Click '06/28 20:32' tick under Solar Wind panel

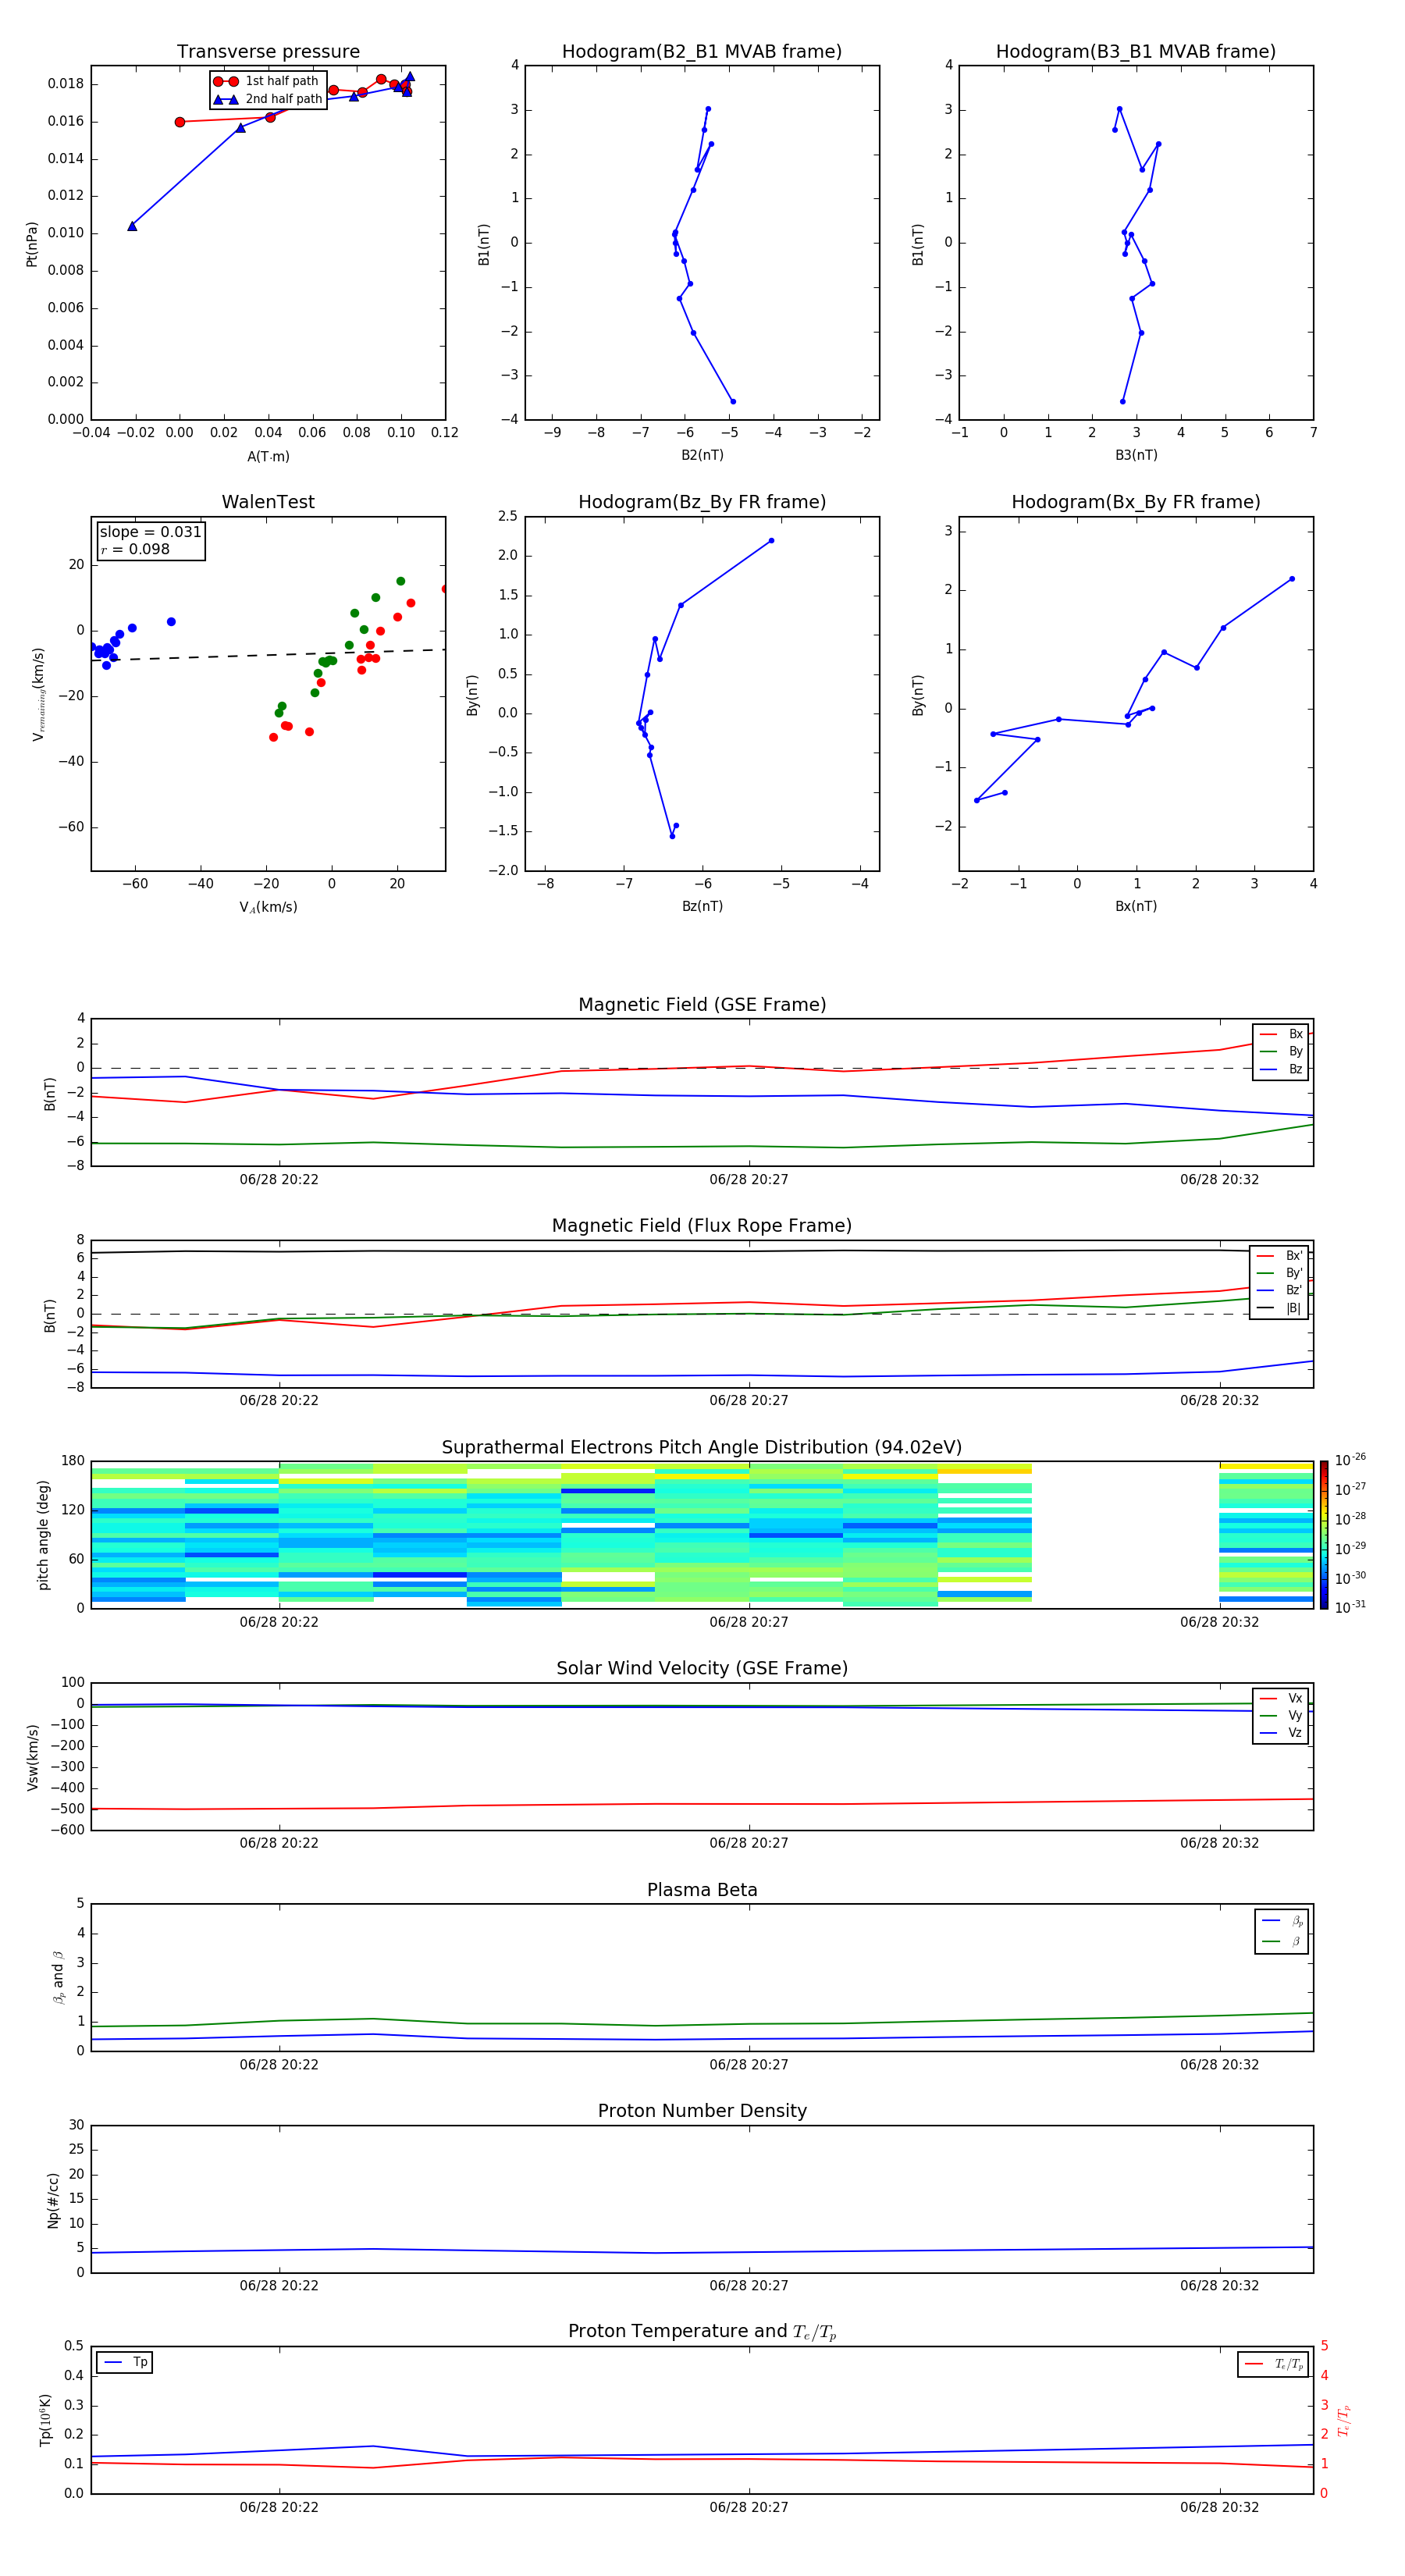[x=1219, y=1843]
